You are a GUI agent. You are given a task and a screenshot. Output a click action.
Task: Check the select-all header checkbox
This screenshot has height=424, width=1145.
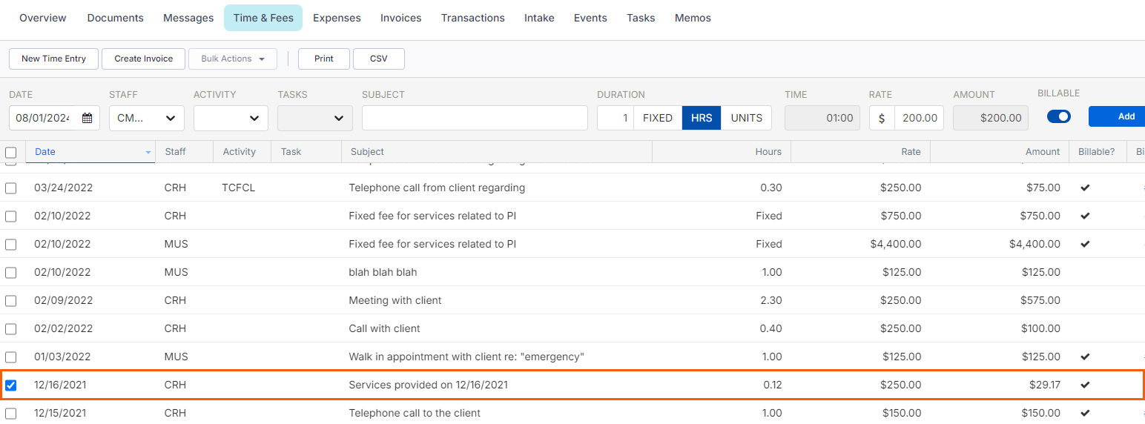click(x=11, y=152)
